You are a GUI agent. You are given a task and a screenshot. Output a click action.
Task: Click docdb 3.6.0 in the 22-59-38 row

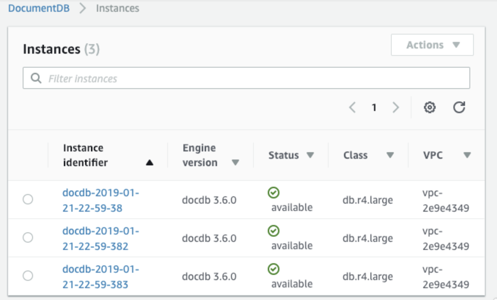pos(209,200)
